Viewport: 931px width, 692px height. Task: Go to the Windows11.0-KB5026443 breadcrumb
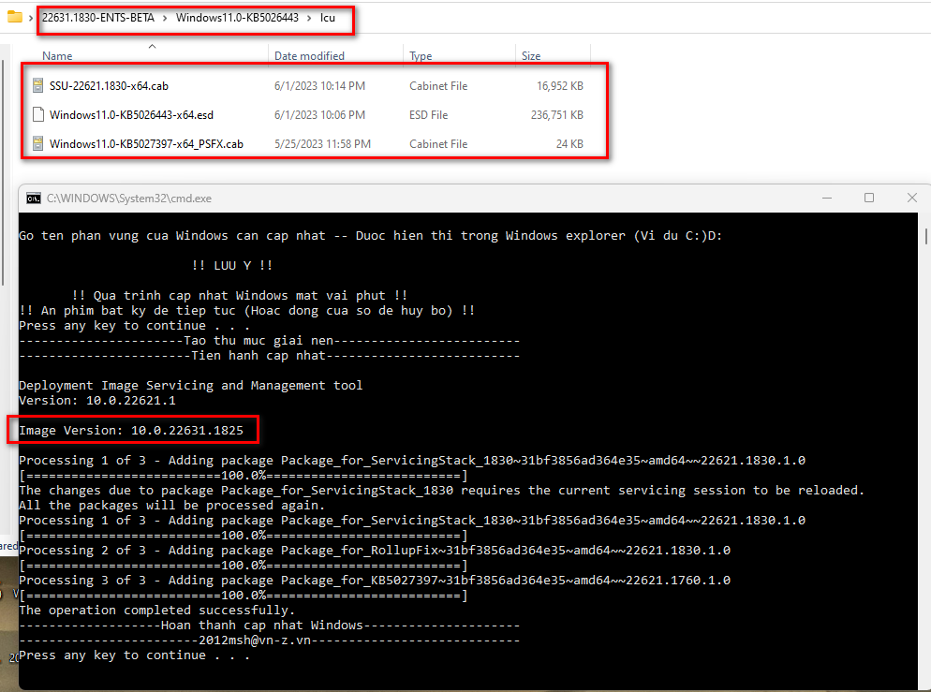click(x=237, y=18)
